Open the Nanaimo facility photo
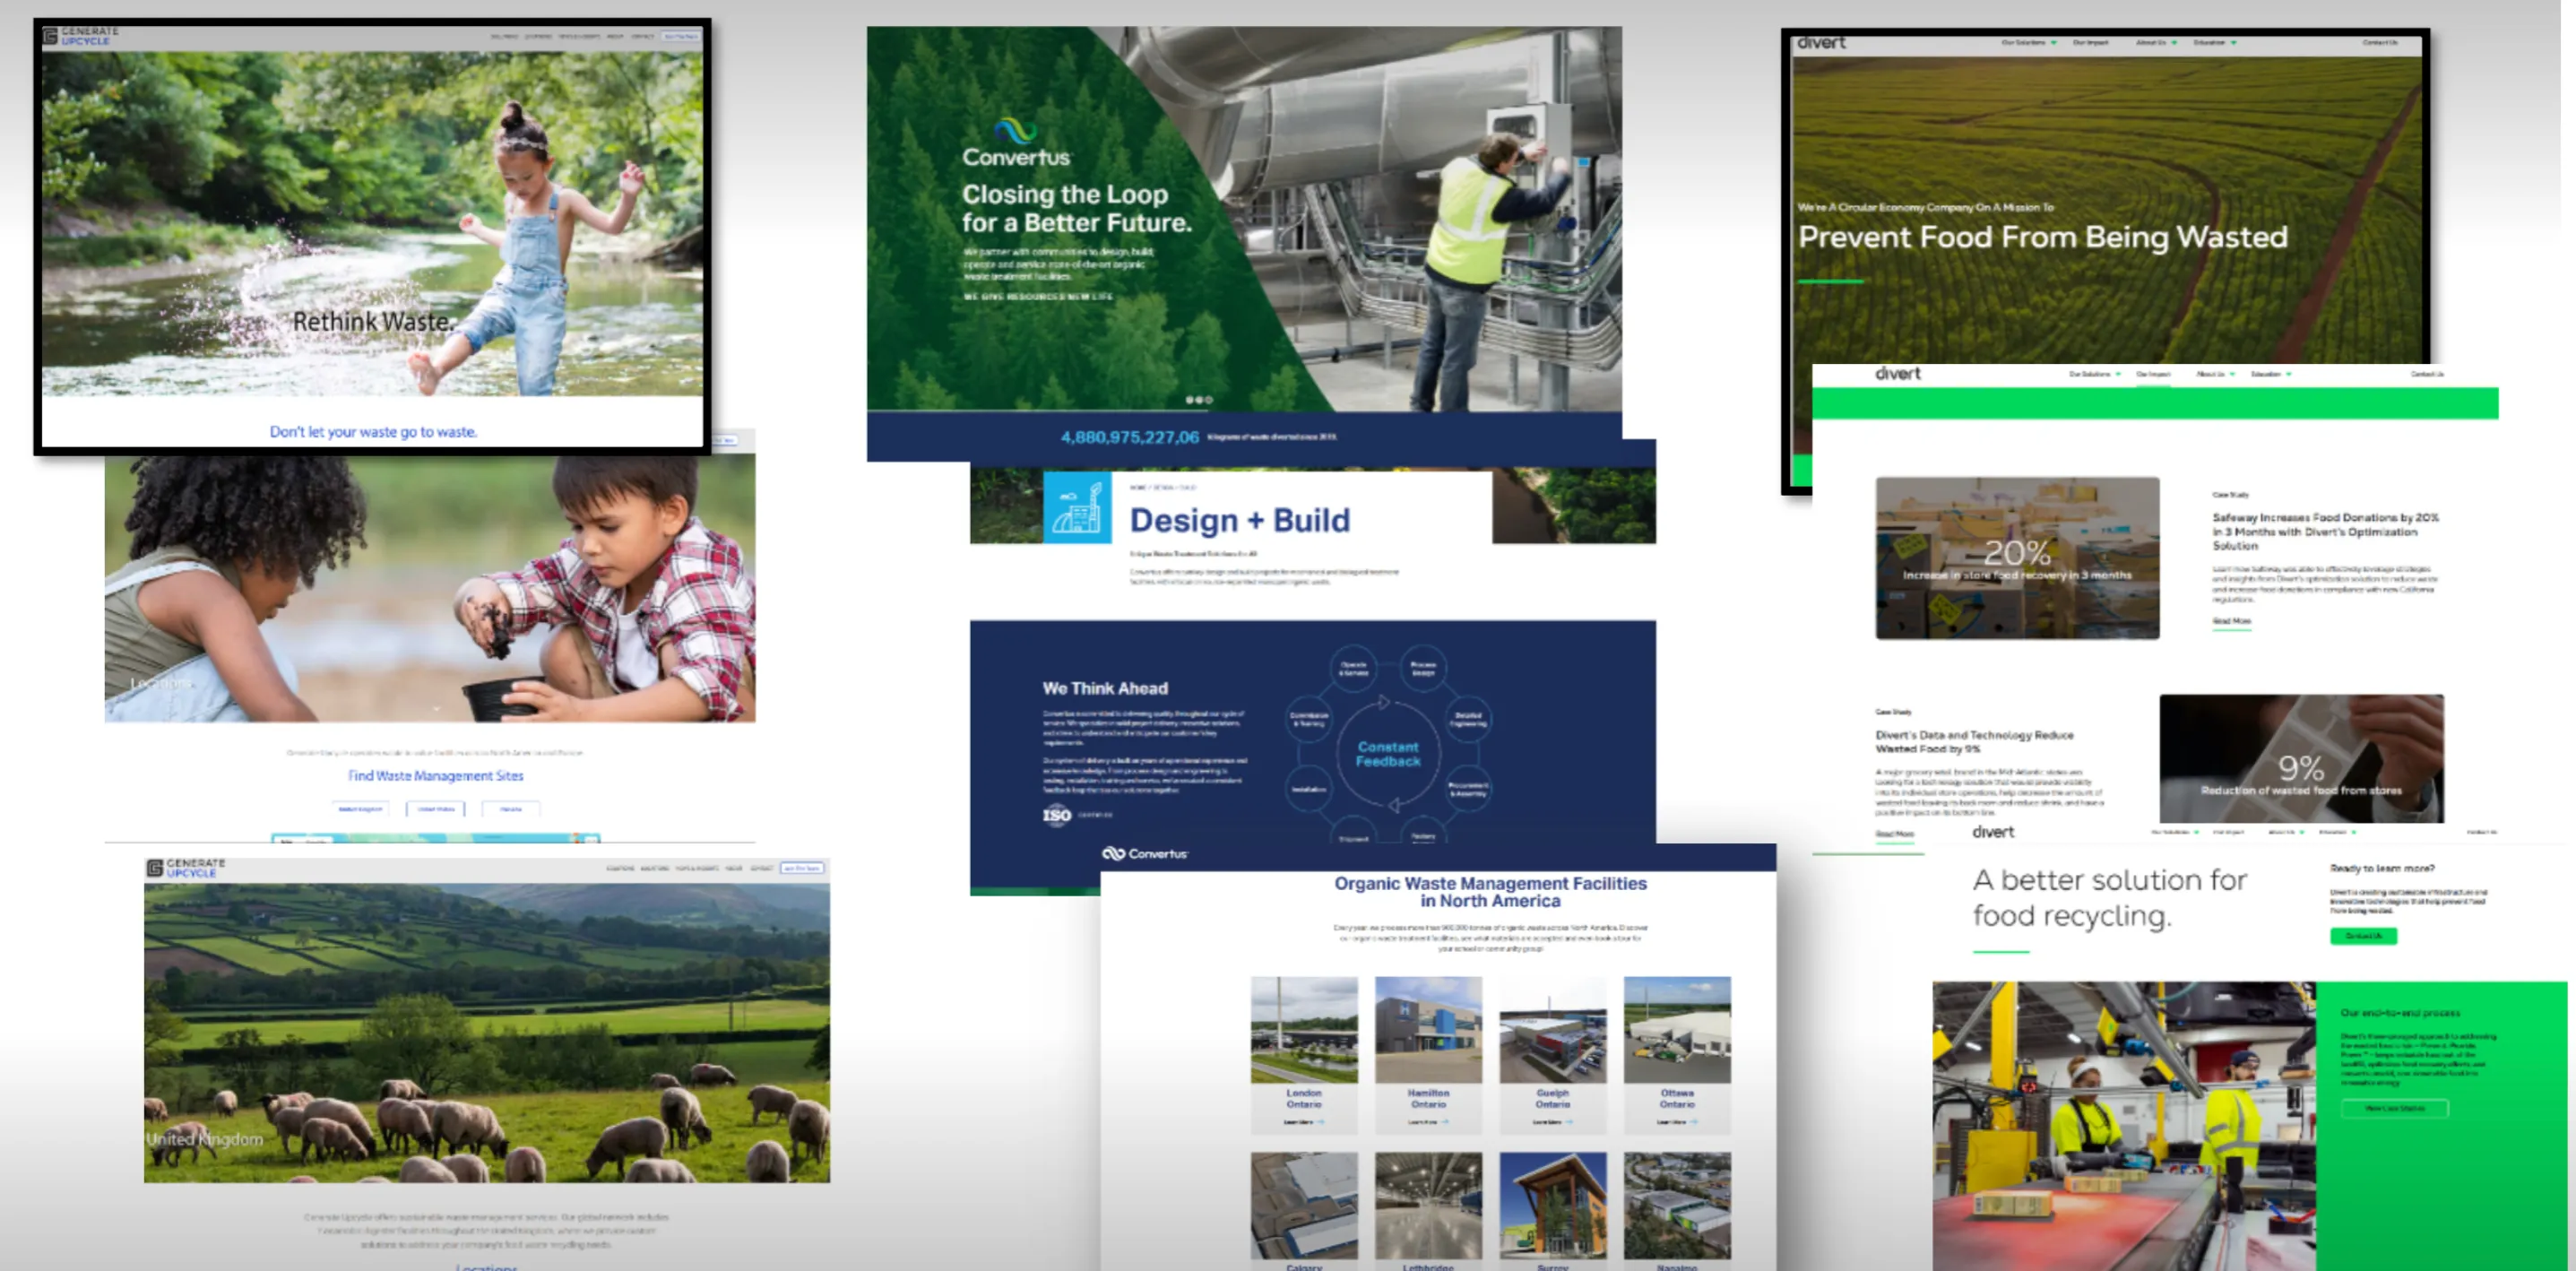2576x1271 pixels. 1677,1205
